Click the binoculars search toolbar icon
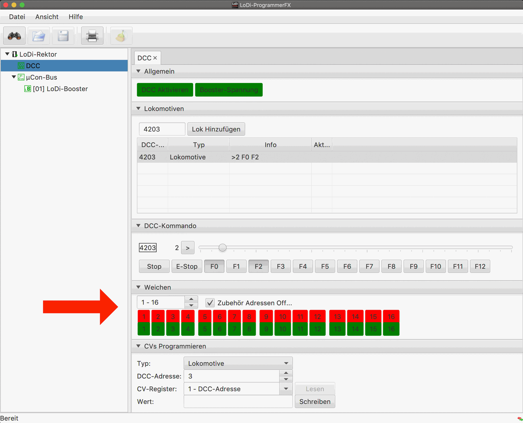 [x=14, y=36]
